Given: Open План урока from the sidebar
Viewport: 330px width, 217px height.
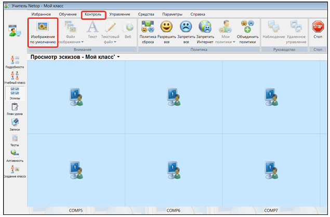Looking at the screenshot, I should pyautogui.click(x=15, y=108).
